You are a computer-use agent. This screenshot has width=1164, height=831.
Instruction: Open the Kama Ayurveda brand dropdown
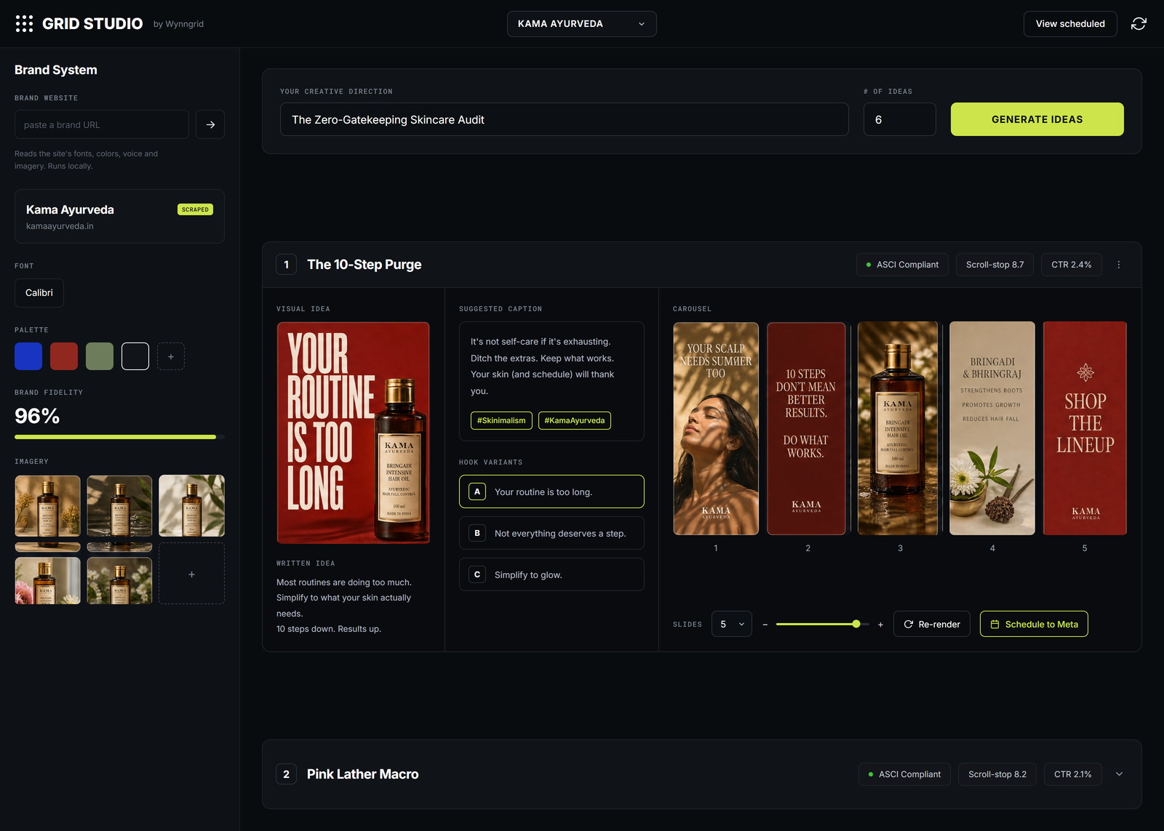[x=581, y=24]
